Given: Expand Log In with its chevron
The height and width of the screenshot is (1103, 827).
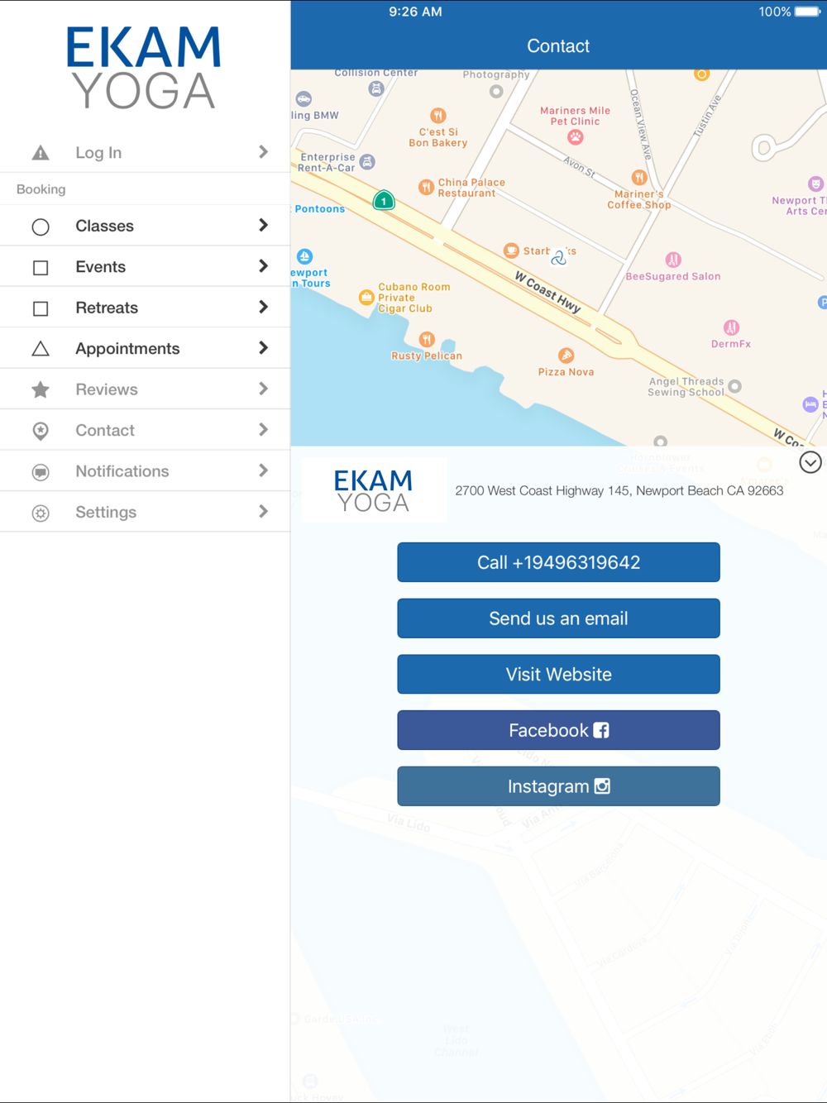Looking at the screenshot, I should pos(263,152).
